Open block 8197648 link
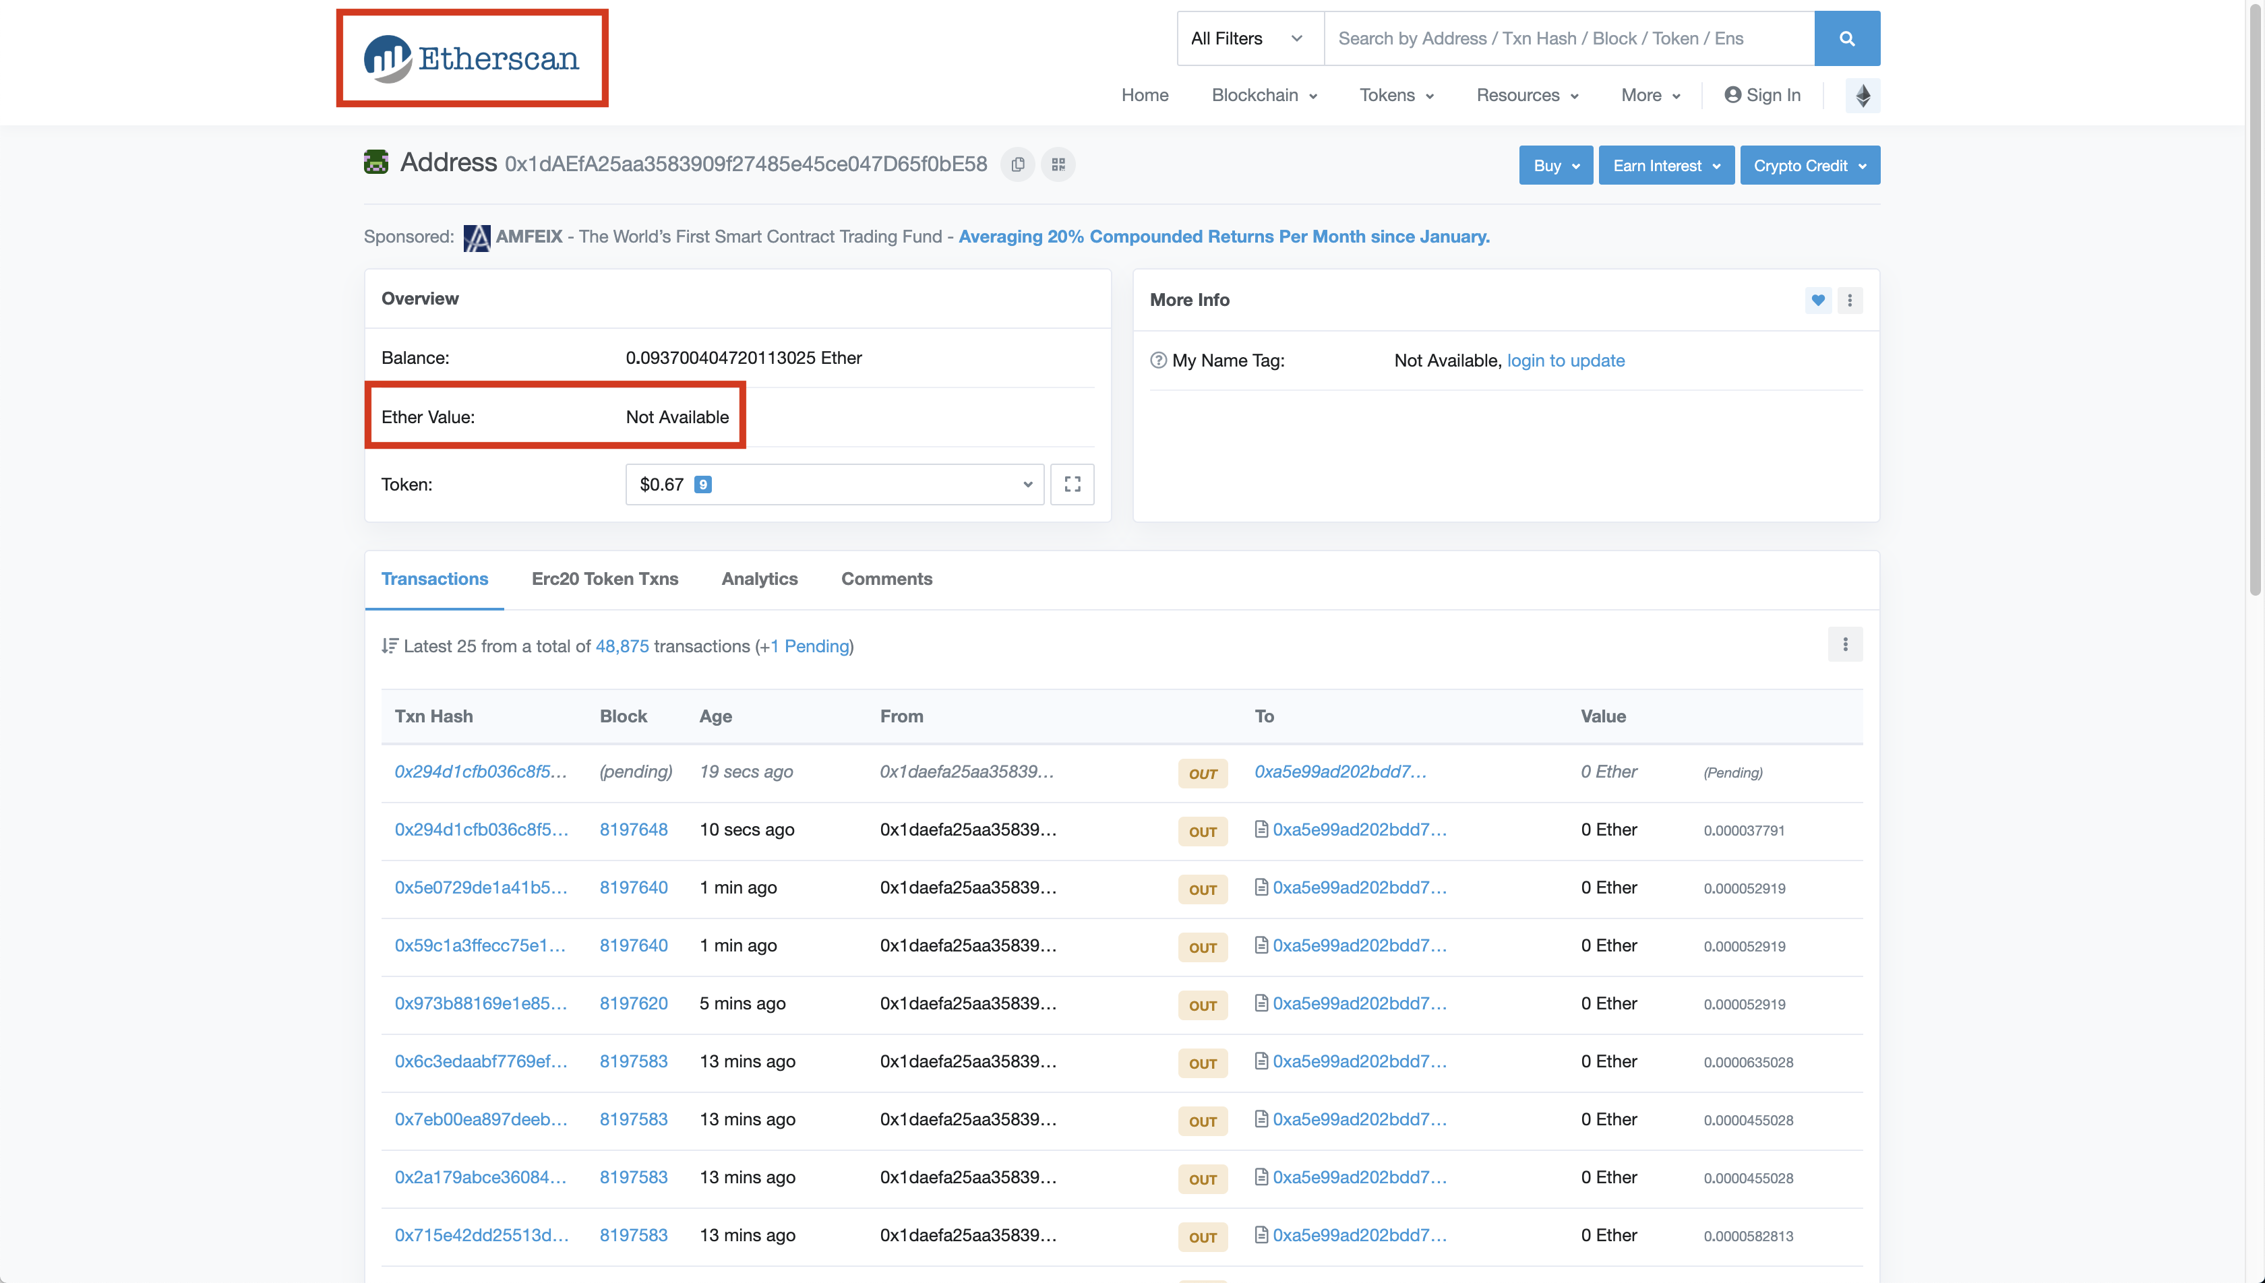 [x=633, y=830]
